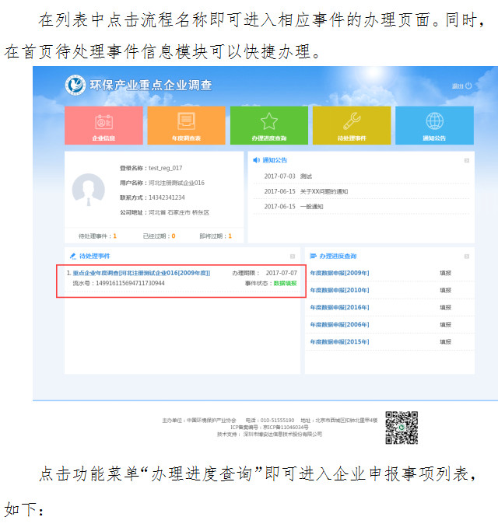
Task: Open 年度数据申报[2016年] progress link
Action: [x=339, y=307]
